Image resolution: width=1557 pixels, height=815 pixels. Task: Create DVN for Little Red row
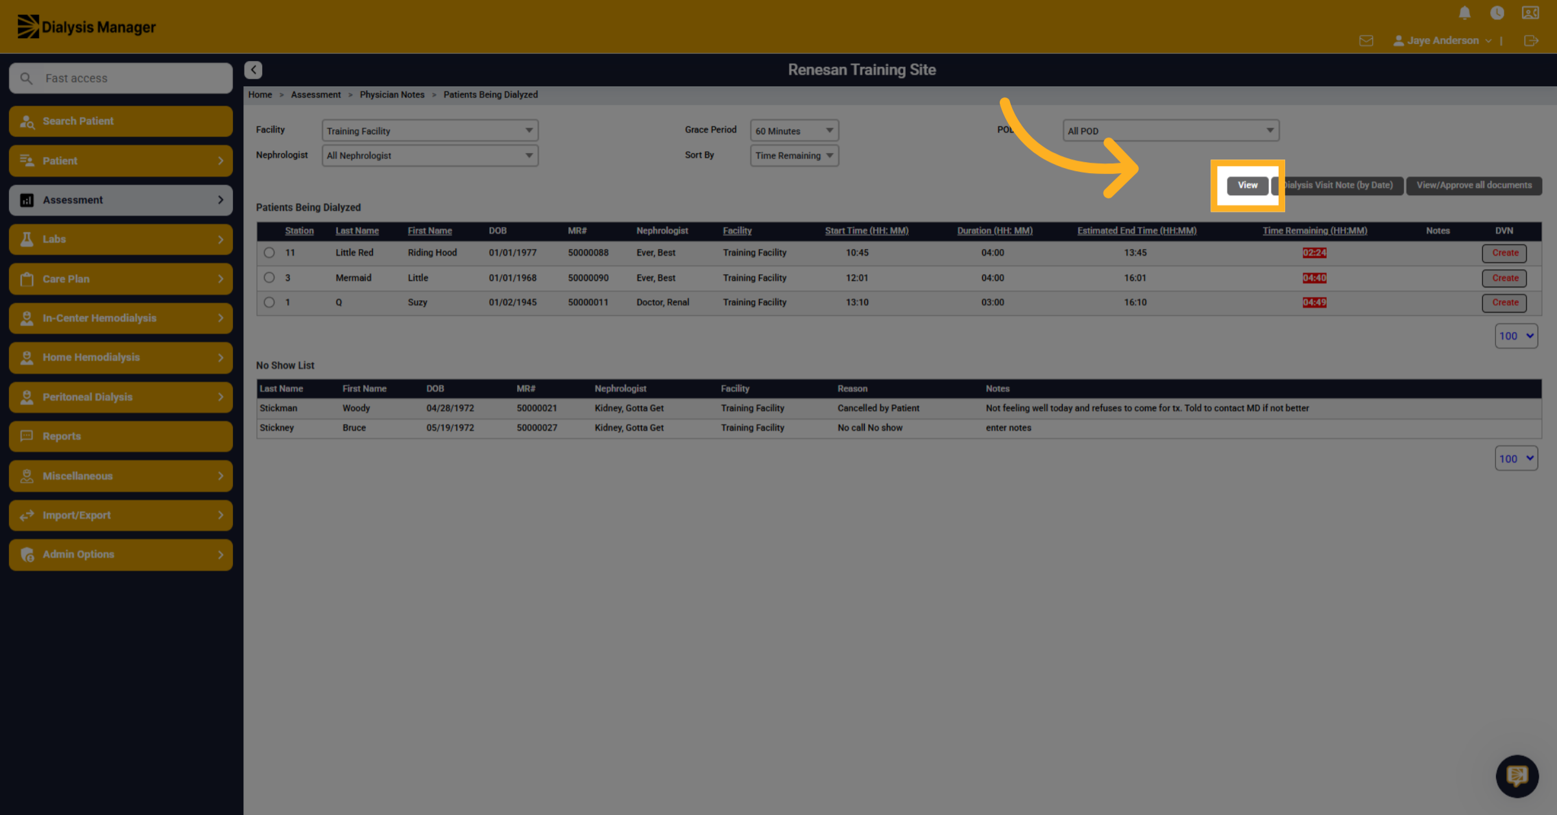[1504, 253]
